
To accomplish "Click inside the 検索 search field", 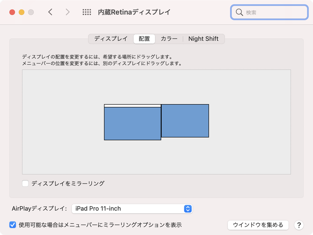I will coord(270,12).
